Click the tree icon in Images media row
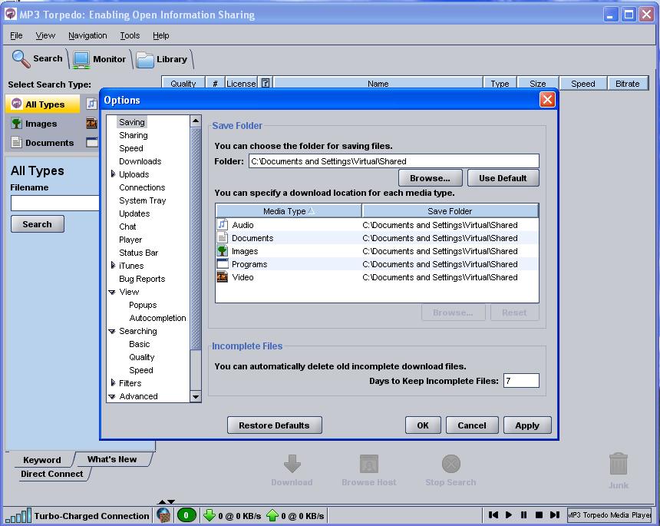Image resolution: width=660 pixels, height=526 pixels. pyautogui.click(x=223, y=250)
